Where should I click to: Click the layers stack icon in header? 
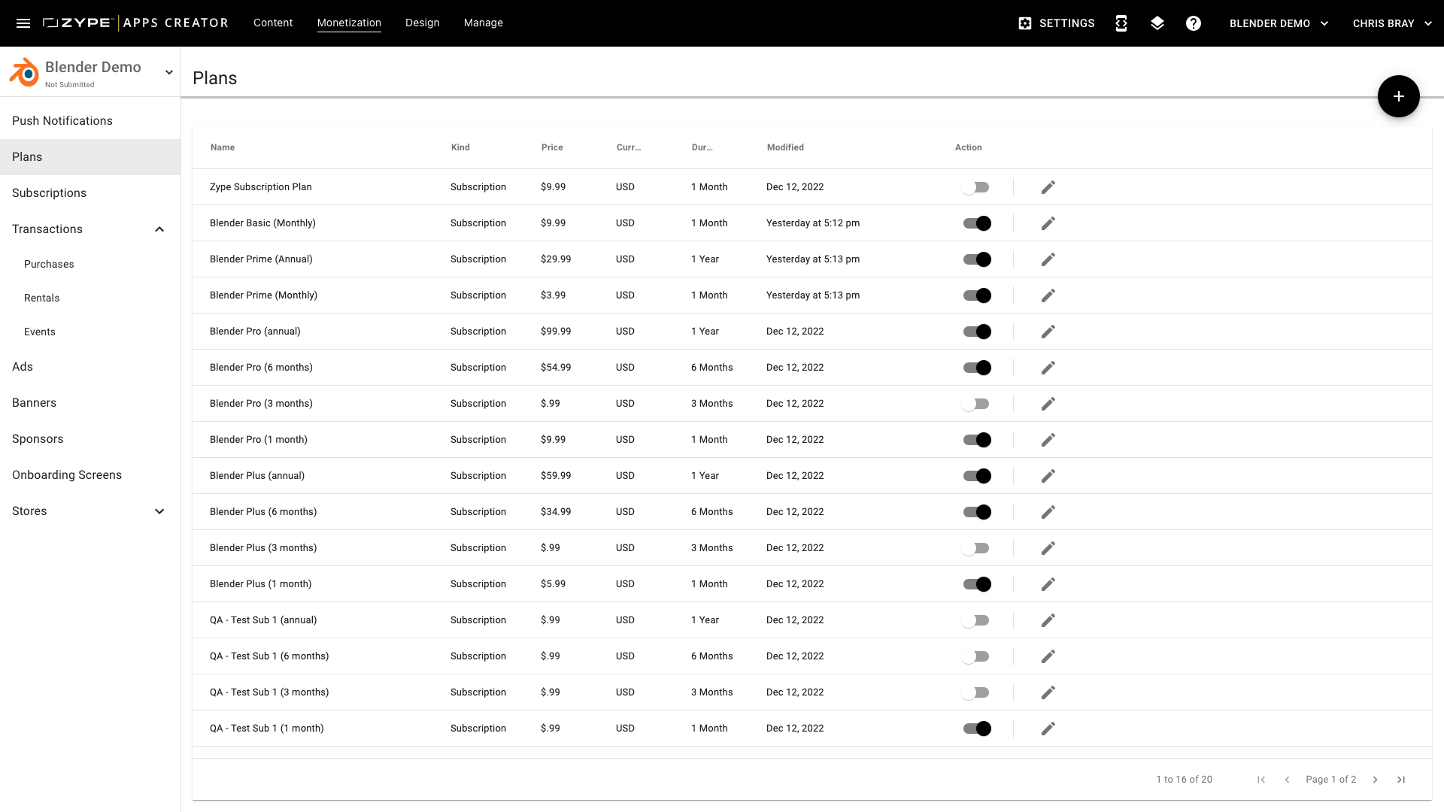tap(1157, 23)
